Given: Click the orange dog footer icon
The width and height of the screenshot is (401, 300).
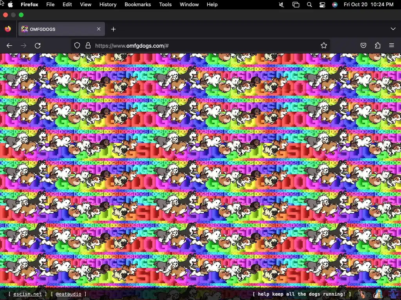Looking at the screenshot, I should click(361, 294).
